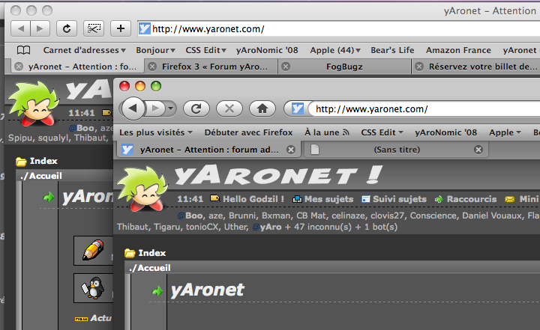This screenshot has height=330, width=540.
Task: Close the (Sans titre) Firefox tab
Action: point(478,150)
